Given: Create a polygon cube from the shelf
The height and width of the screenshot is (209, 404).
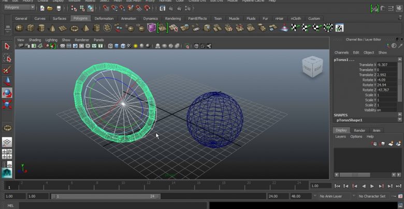Looking at the screenshot, I should click(31, 28).
